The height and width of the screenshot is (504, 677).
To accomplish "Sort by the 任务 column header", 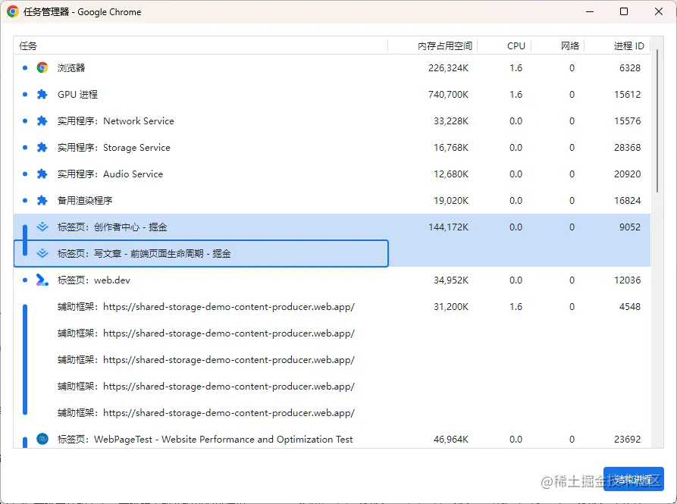I will pos(201,45).
